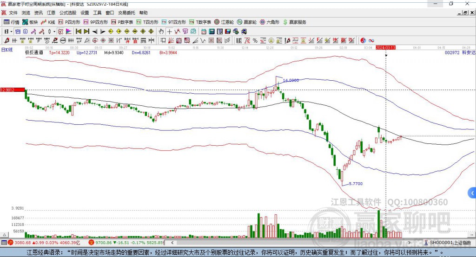
Task: Click the Tp=14.3220 value
Action: click(59, 52)
